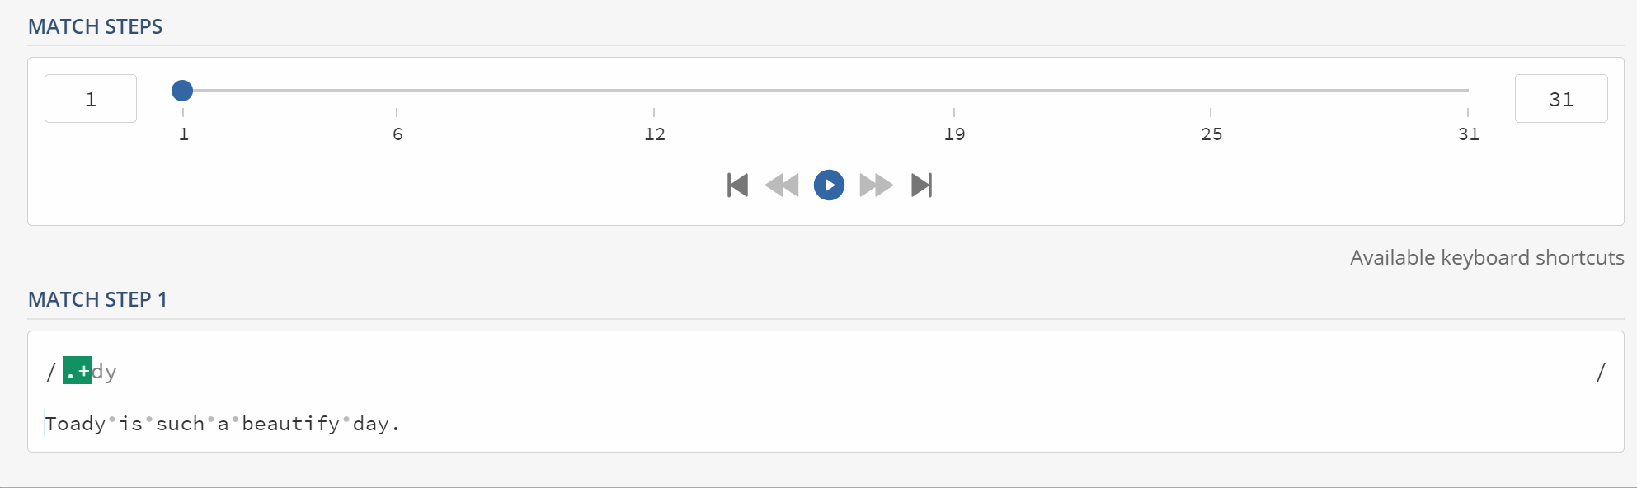Click the word 'Toady' in test string
This screenshot has height=488, width=1637.
click(75, 424)
